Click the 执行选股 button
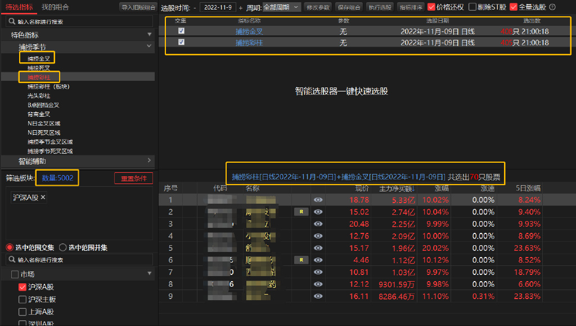 pyautogui.click(x=380, y=7)
